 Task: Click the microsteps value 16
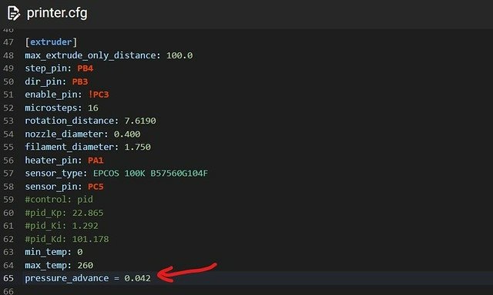(93, 108)
